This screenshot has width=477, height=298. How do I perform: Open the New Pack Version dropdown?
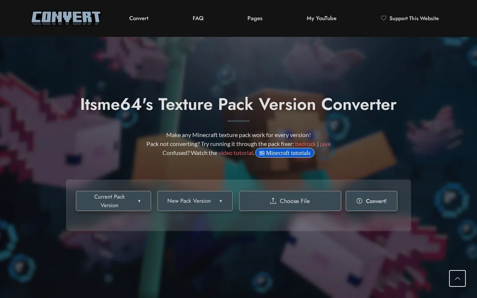[195, 201]
